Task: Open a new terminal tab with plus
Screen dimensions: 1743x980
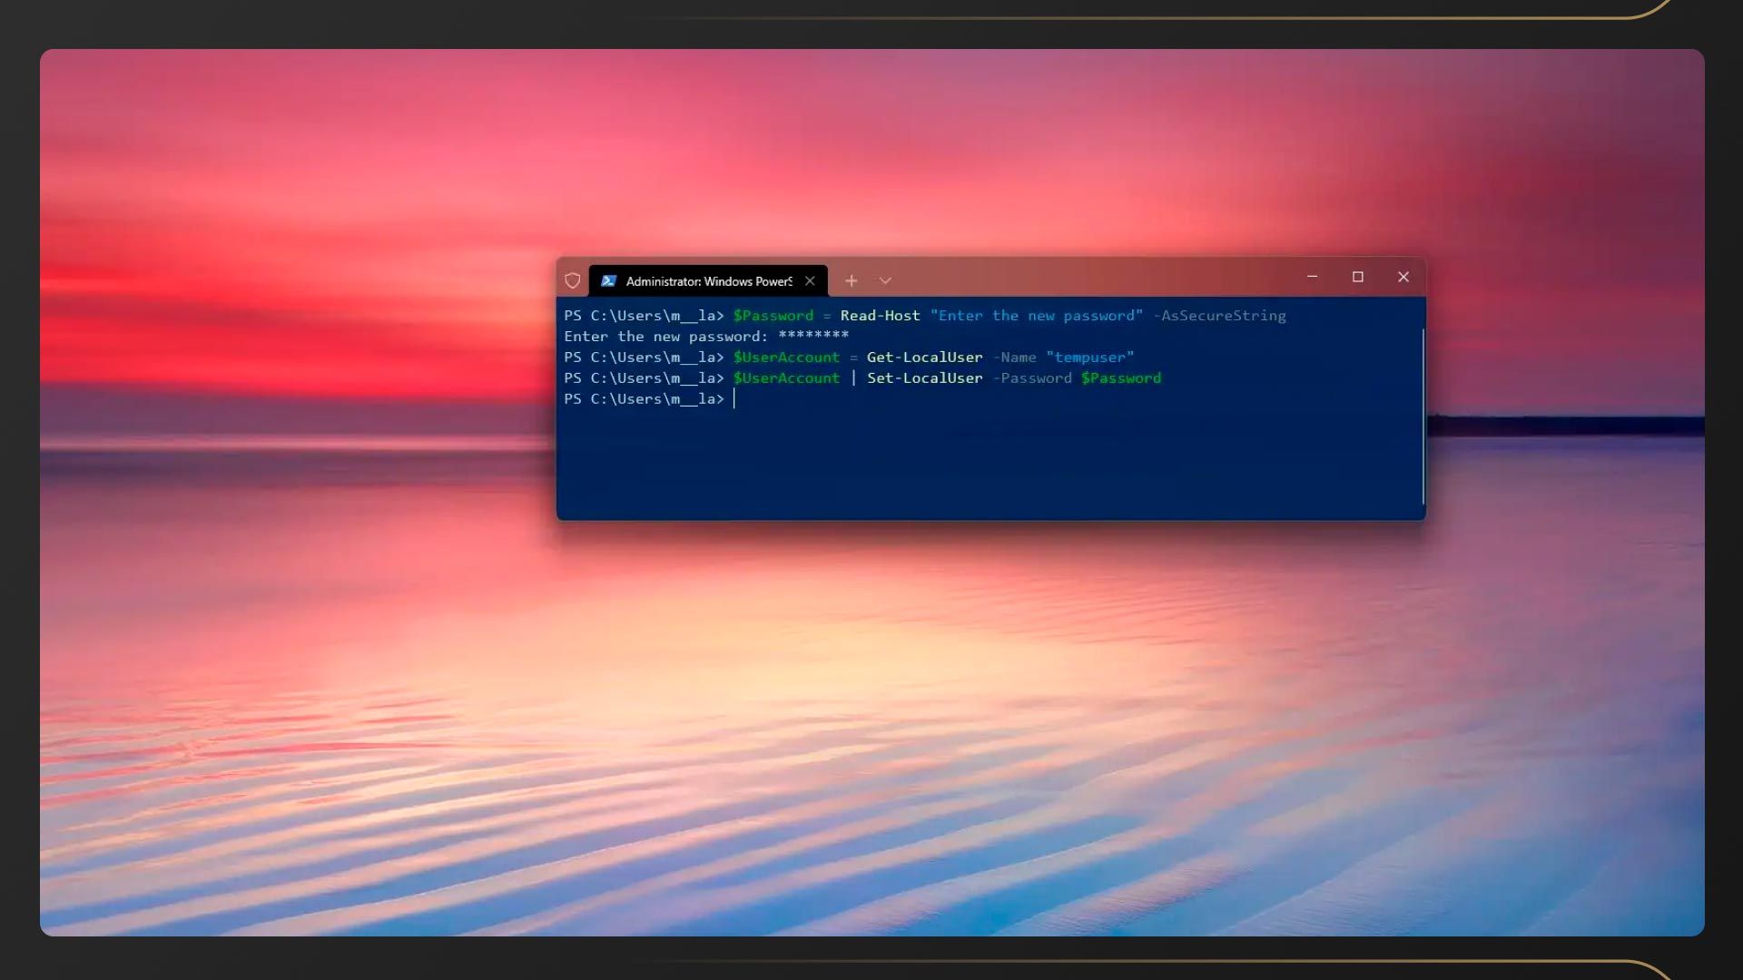Action: (x=851, y=280)
